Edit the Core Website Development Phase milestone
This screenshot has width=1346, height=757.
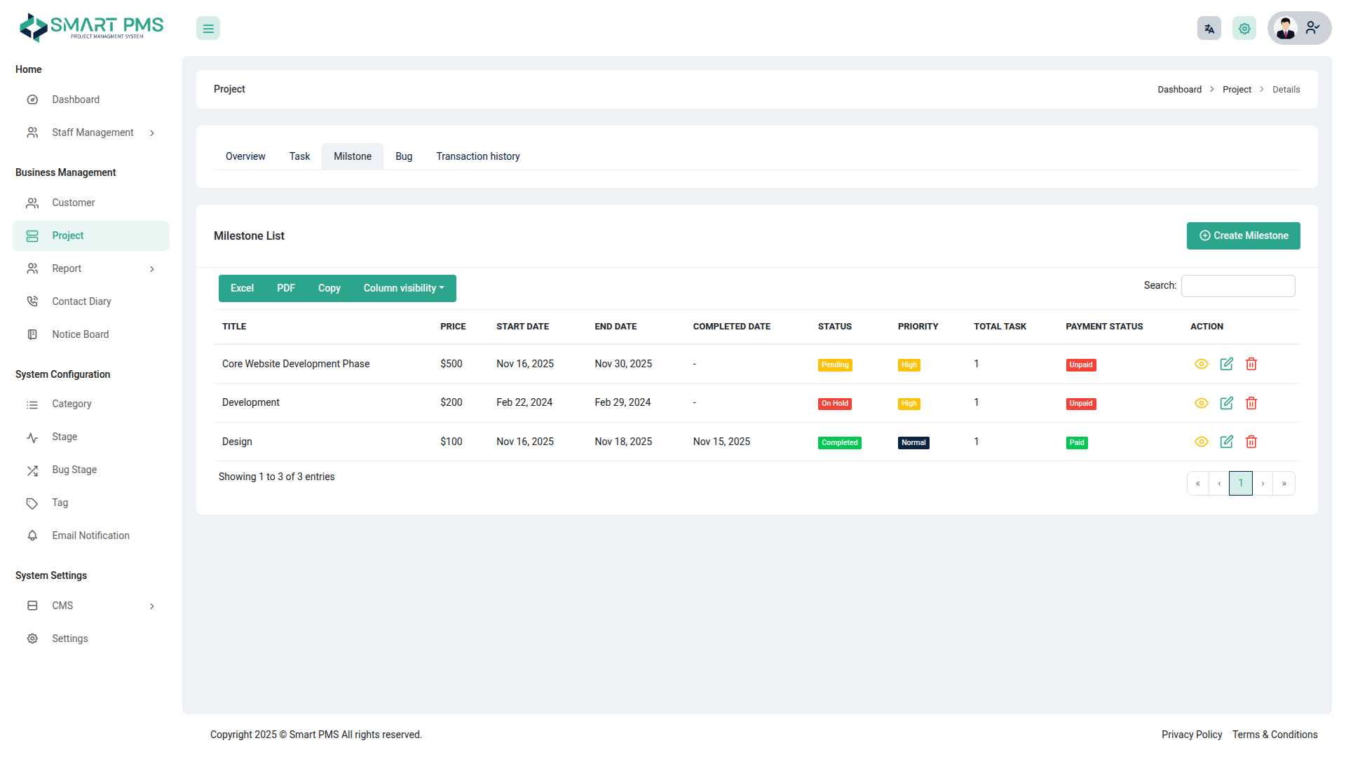(1226, 364)
